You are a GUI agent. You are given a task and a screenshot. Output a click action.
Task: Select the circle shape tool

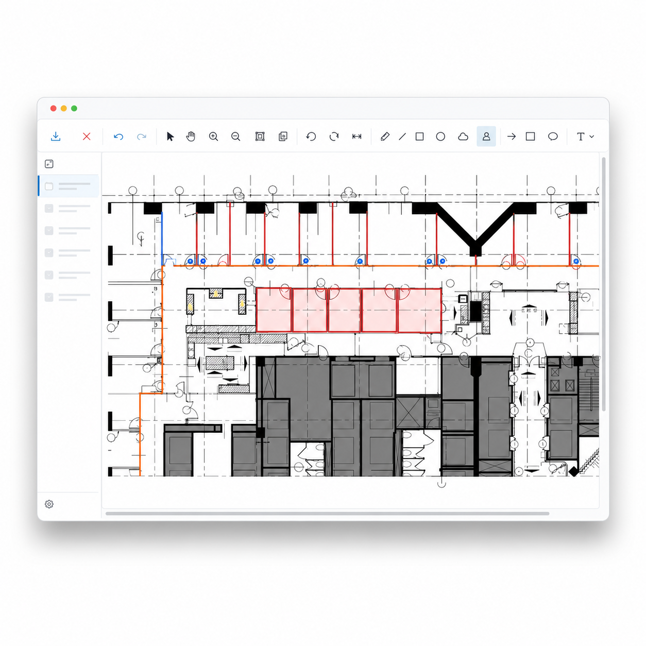click(x=440, y=137)
